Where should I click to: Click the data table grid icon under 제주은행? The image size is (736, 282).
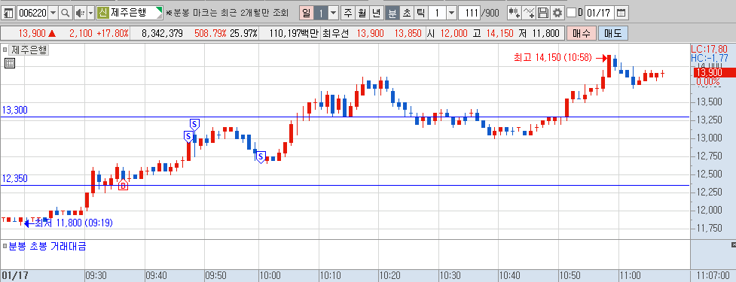10,63
